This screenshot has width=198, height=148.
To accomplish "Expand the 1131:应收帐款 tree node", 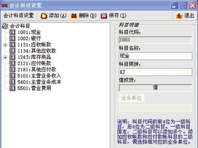I will (x=5, y=45).
